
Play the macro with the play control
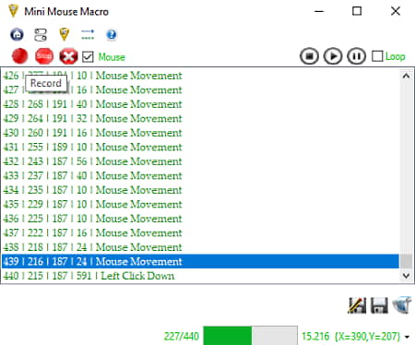coord(333,56)
